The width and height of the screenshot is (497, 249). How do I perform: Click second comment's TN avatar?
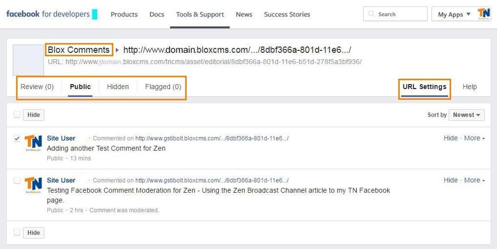click(x=33, y=185)
